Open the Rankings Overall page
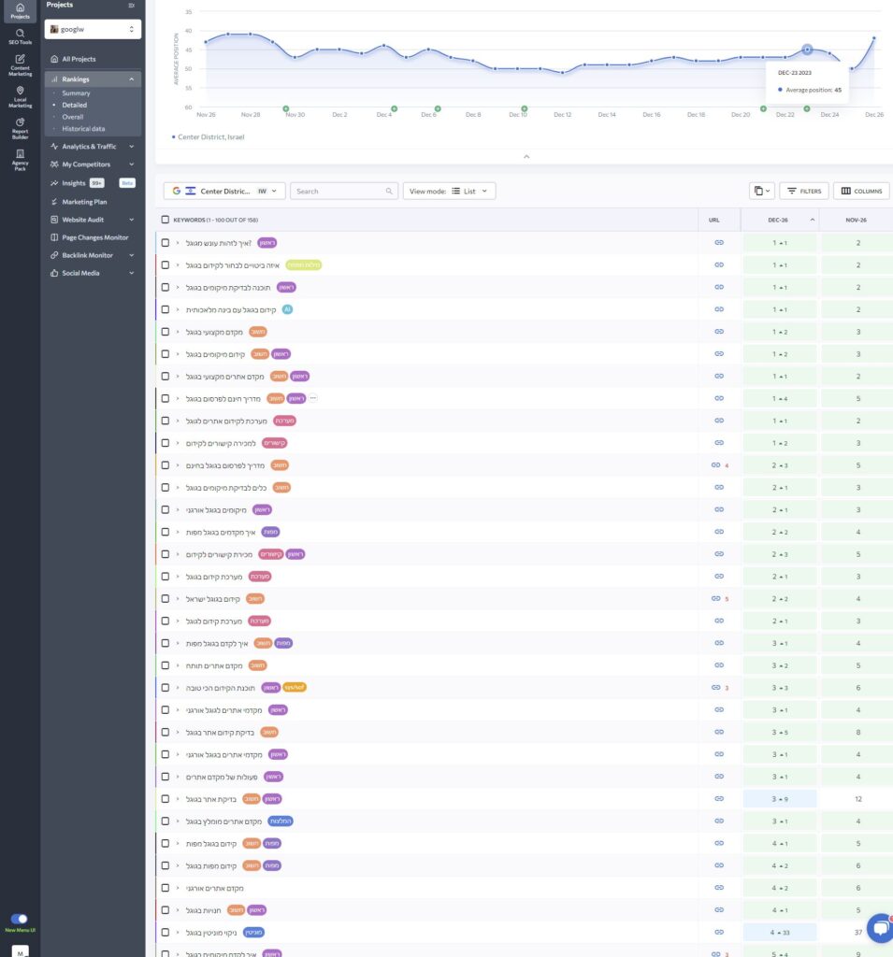Viewport: 893px width, 957px height. tap(72, 117)
